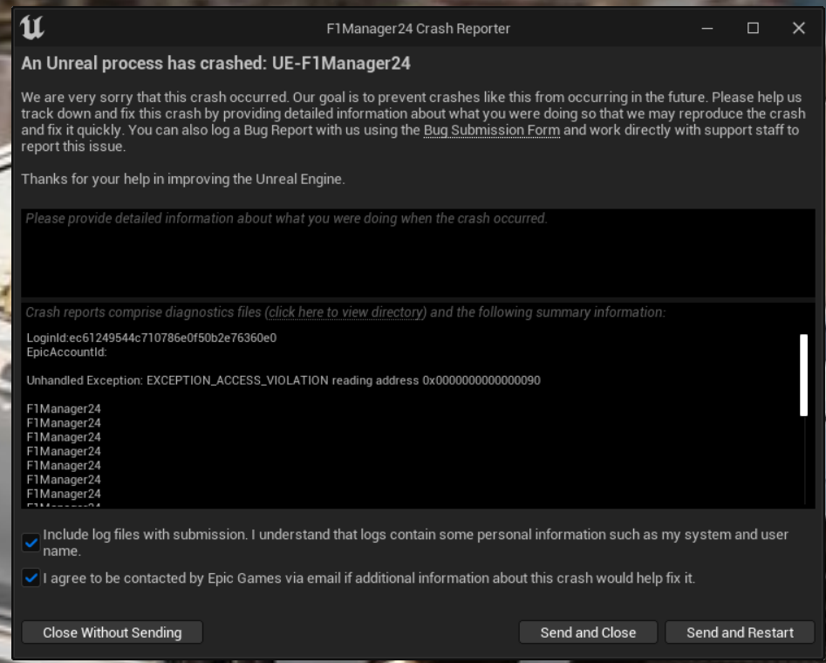Click the EpicAccountId line
Image resolution: width=826 pixels, height=663 pixels.
66,352
